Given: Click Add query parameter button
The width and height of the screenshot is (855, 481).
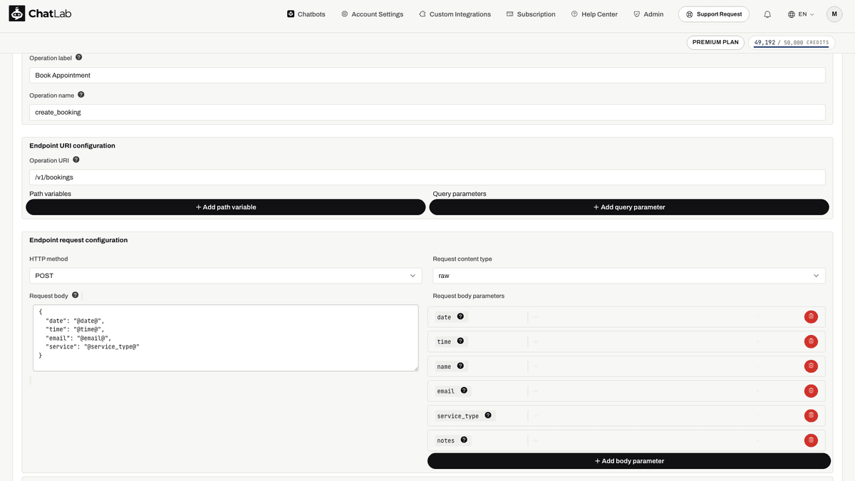Looking at the screenshot, I should (629, 207).
